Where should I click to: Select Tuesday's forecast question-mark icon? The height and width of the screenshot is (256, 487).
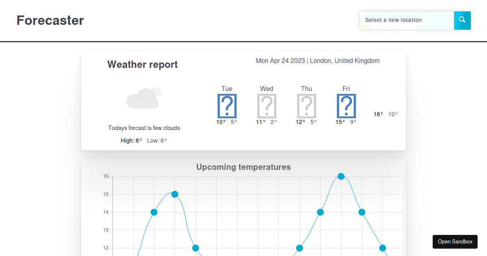227,106
